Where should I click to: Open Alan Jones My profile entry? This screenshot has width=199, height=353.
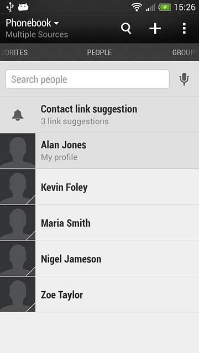(99, 151)
